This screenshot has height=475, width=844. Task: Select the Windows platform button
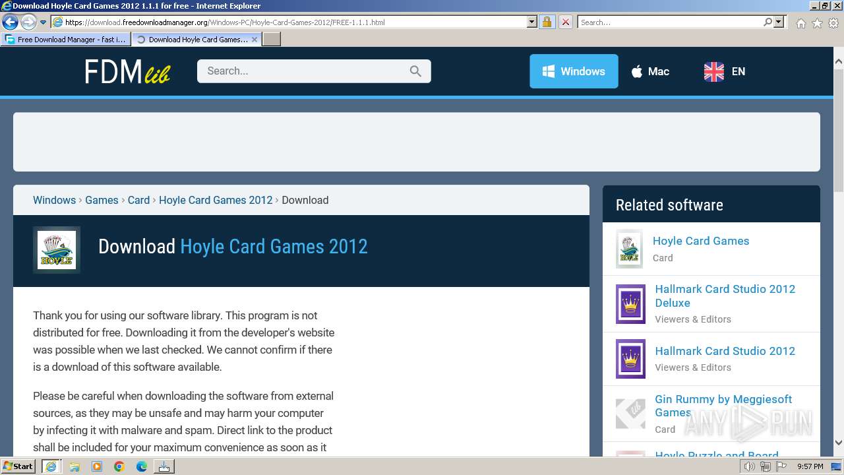pos(574,71)
